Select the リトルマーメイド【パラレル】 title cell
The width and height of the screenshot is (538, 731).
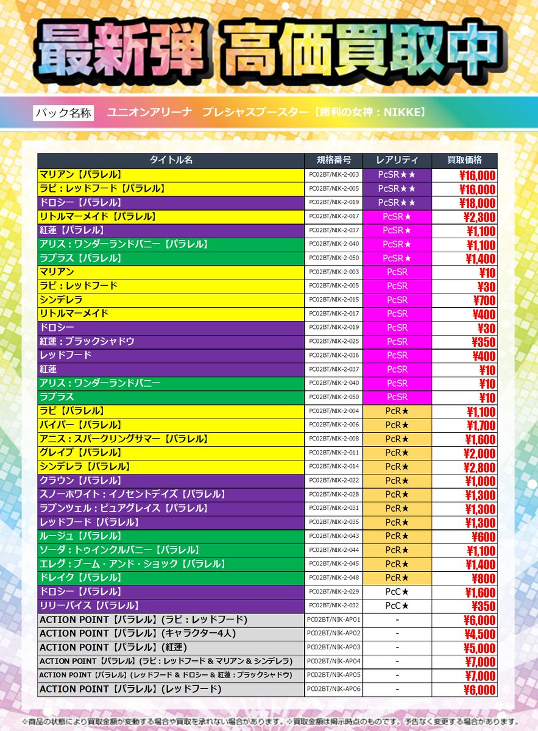click(x=171, y=217)
